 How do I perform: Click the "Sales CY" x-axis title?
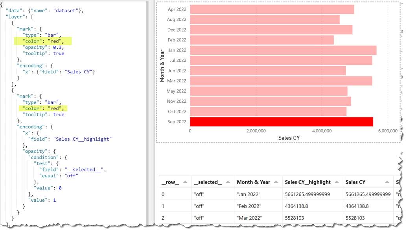point(289,138)
